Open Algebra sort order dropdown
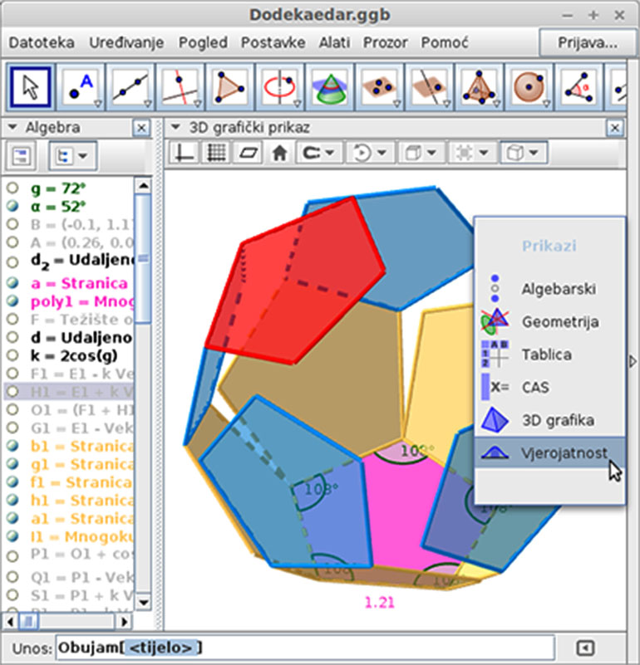640x665 pixels. click(x=73, y=155)
